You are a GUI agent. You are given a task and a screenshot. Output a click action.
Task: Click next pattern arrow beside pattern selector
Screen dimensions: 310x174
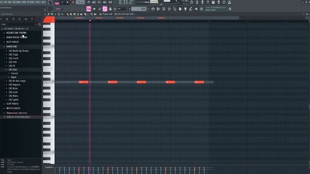pos(148,9)
